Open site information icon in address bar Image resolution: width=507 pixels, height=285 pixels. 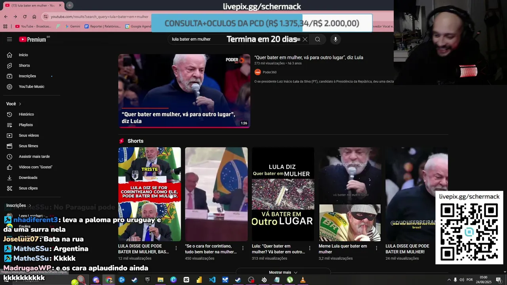click(46, 17)
